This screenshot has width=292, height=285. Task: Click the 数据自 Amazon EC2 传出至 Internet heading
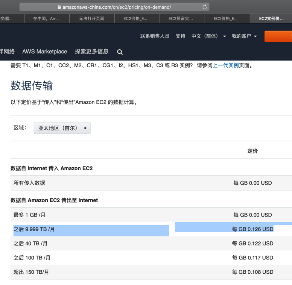(54, 200)
